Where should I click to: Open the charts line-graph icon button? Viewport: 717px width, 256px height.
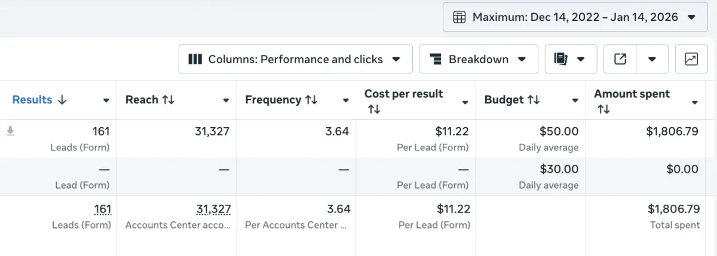pos(691,59)
